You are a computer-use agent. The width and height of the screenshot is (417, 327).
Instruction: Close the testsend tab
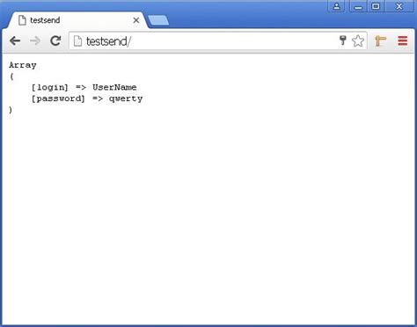(136, 20)
